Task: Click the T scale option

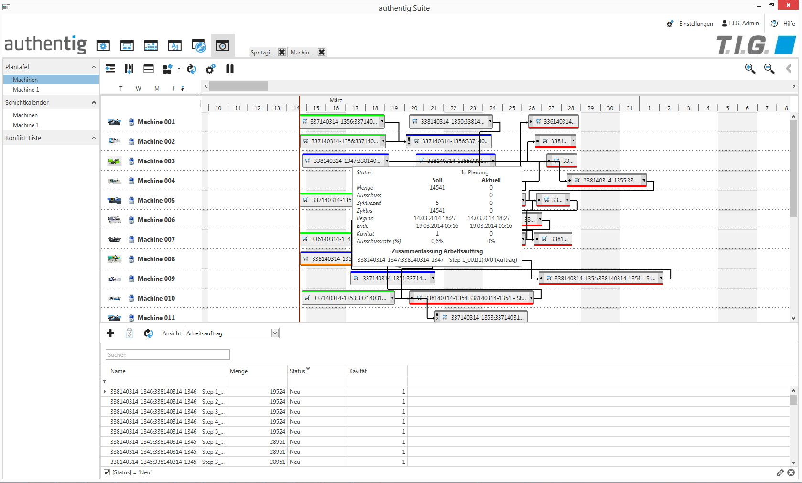Action: (121, 89)
